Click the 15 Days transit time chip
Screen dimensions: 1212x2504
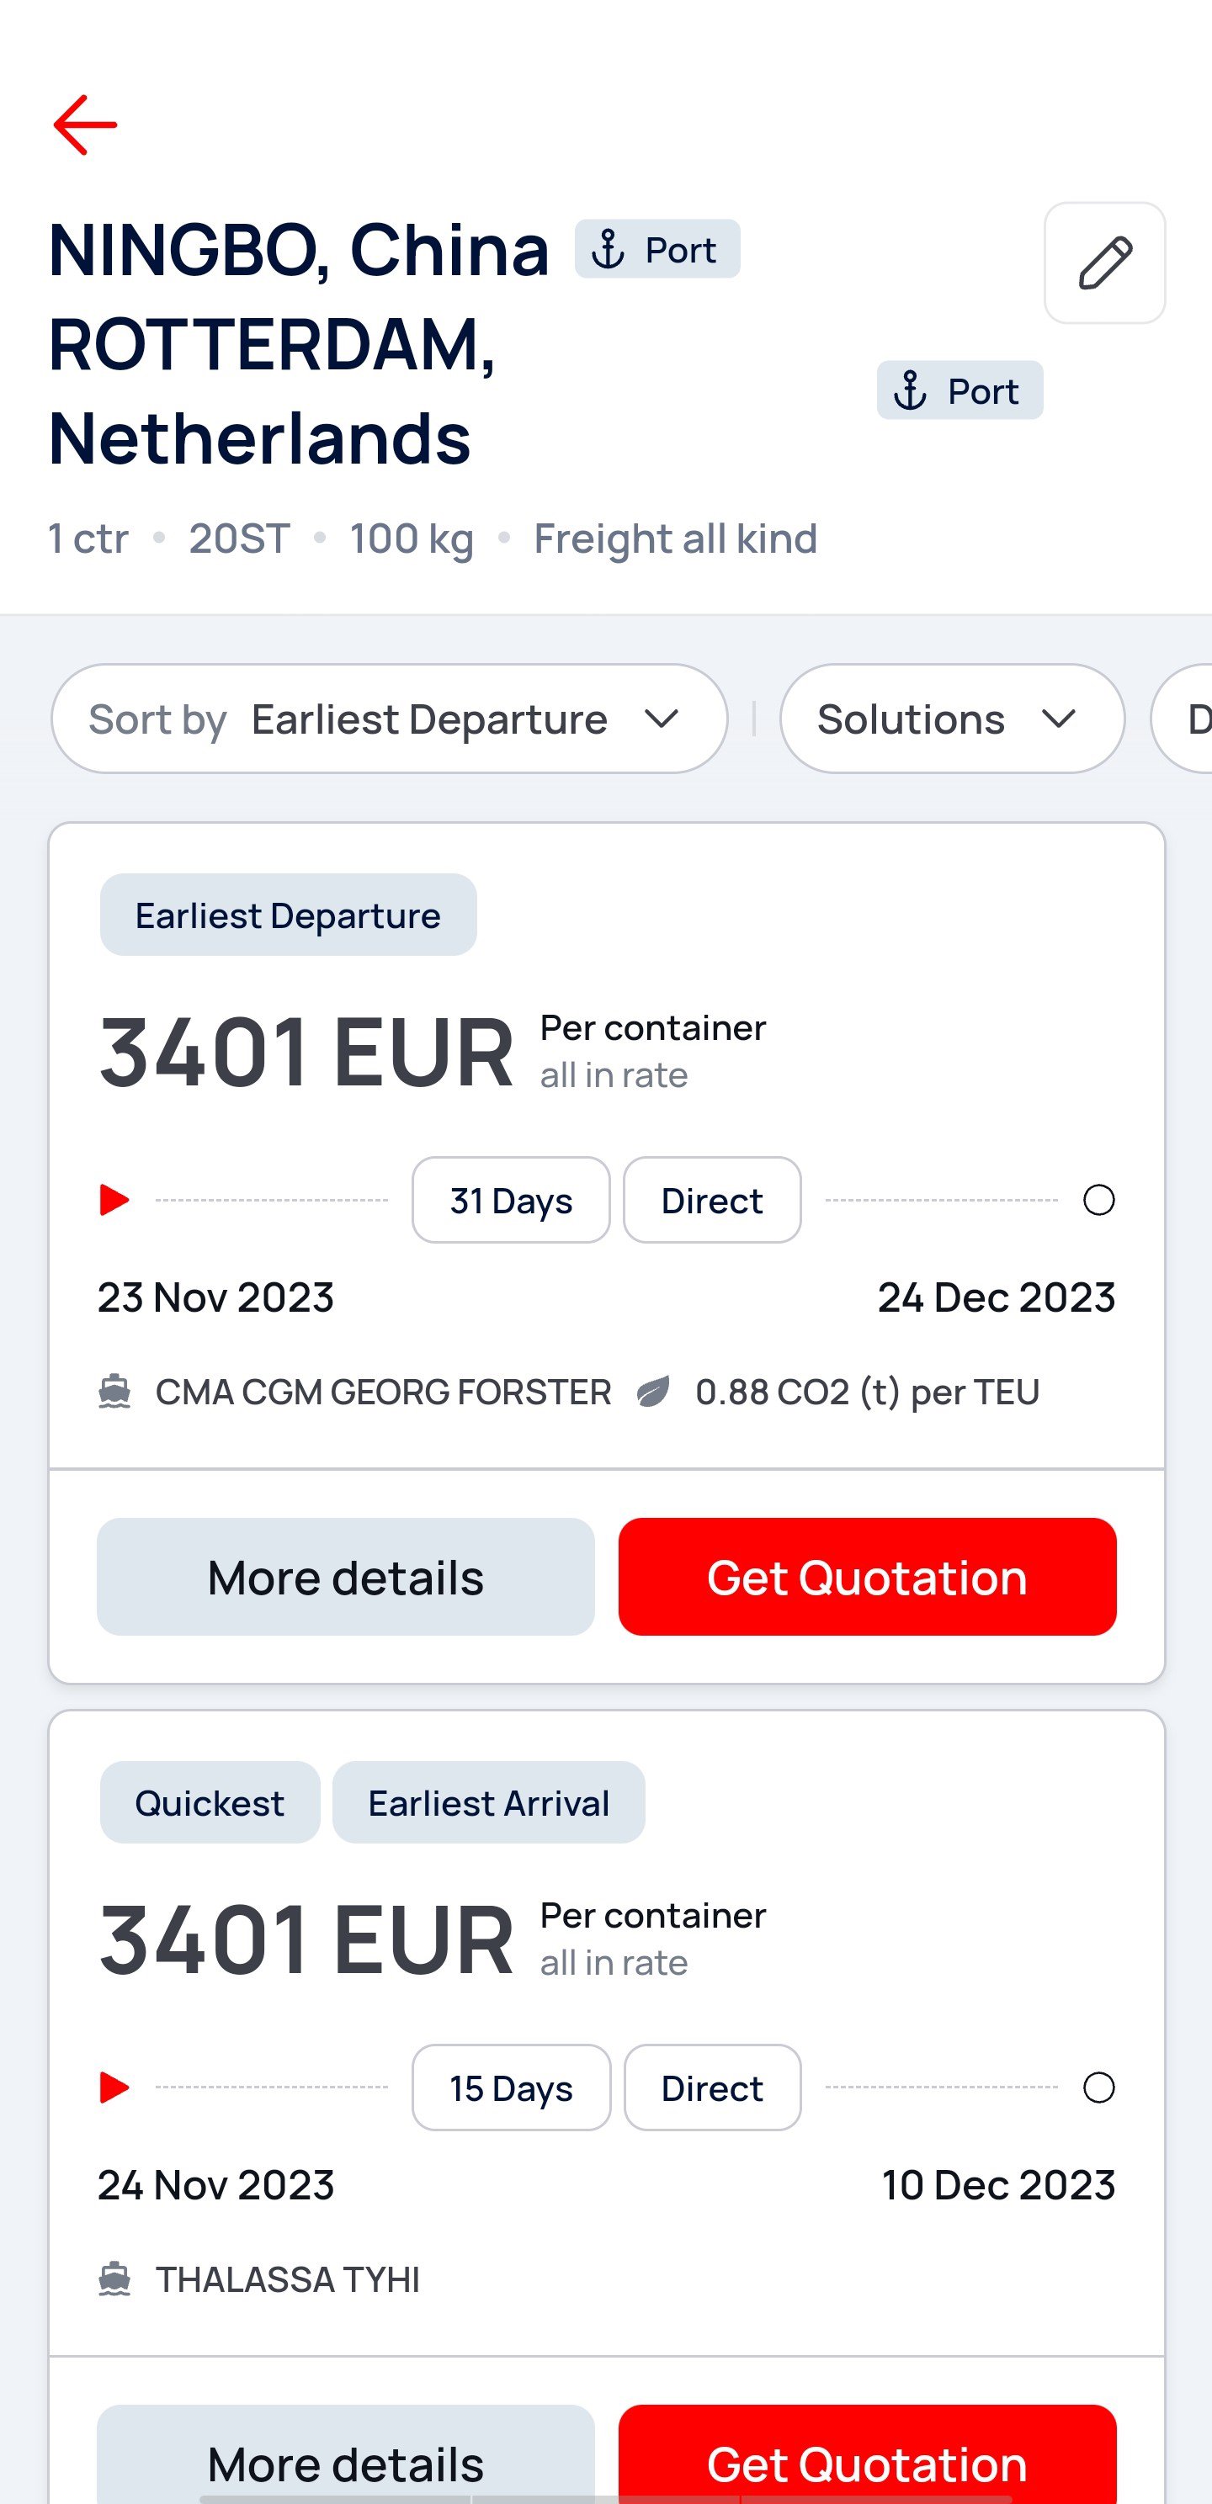[x=511, y=2087]
